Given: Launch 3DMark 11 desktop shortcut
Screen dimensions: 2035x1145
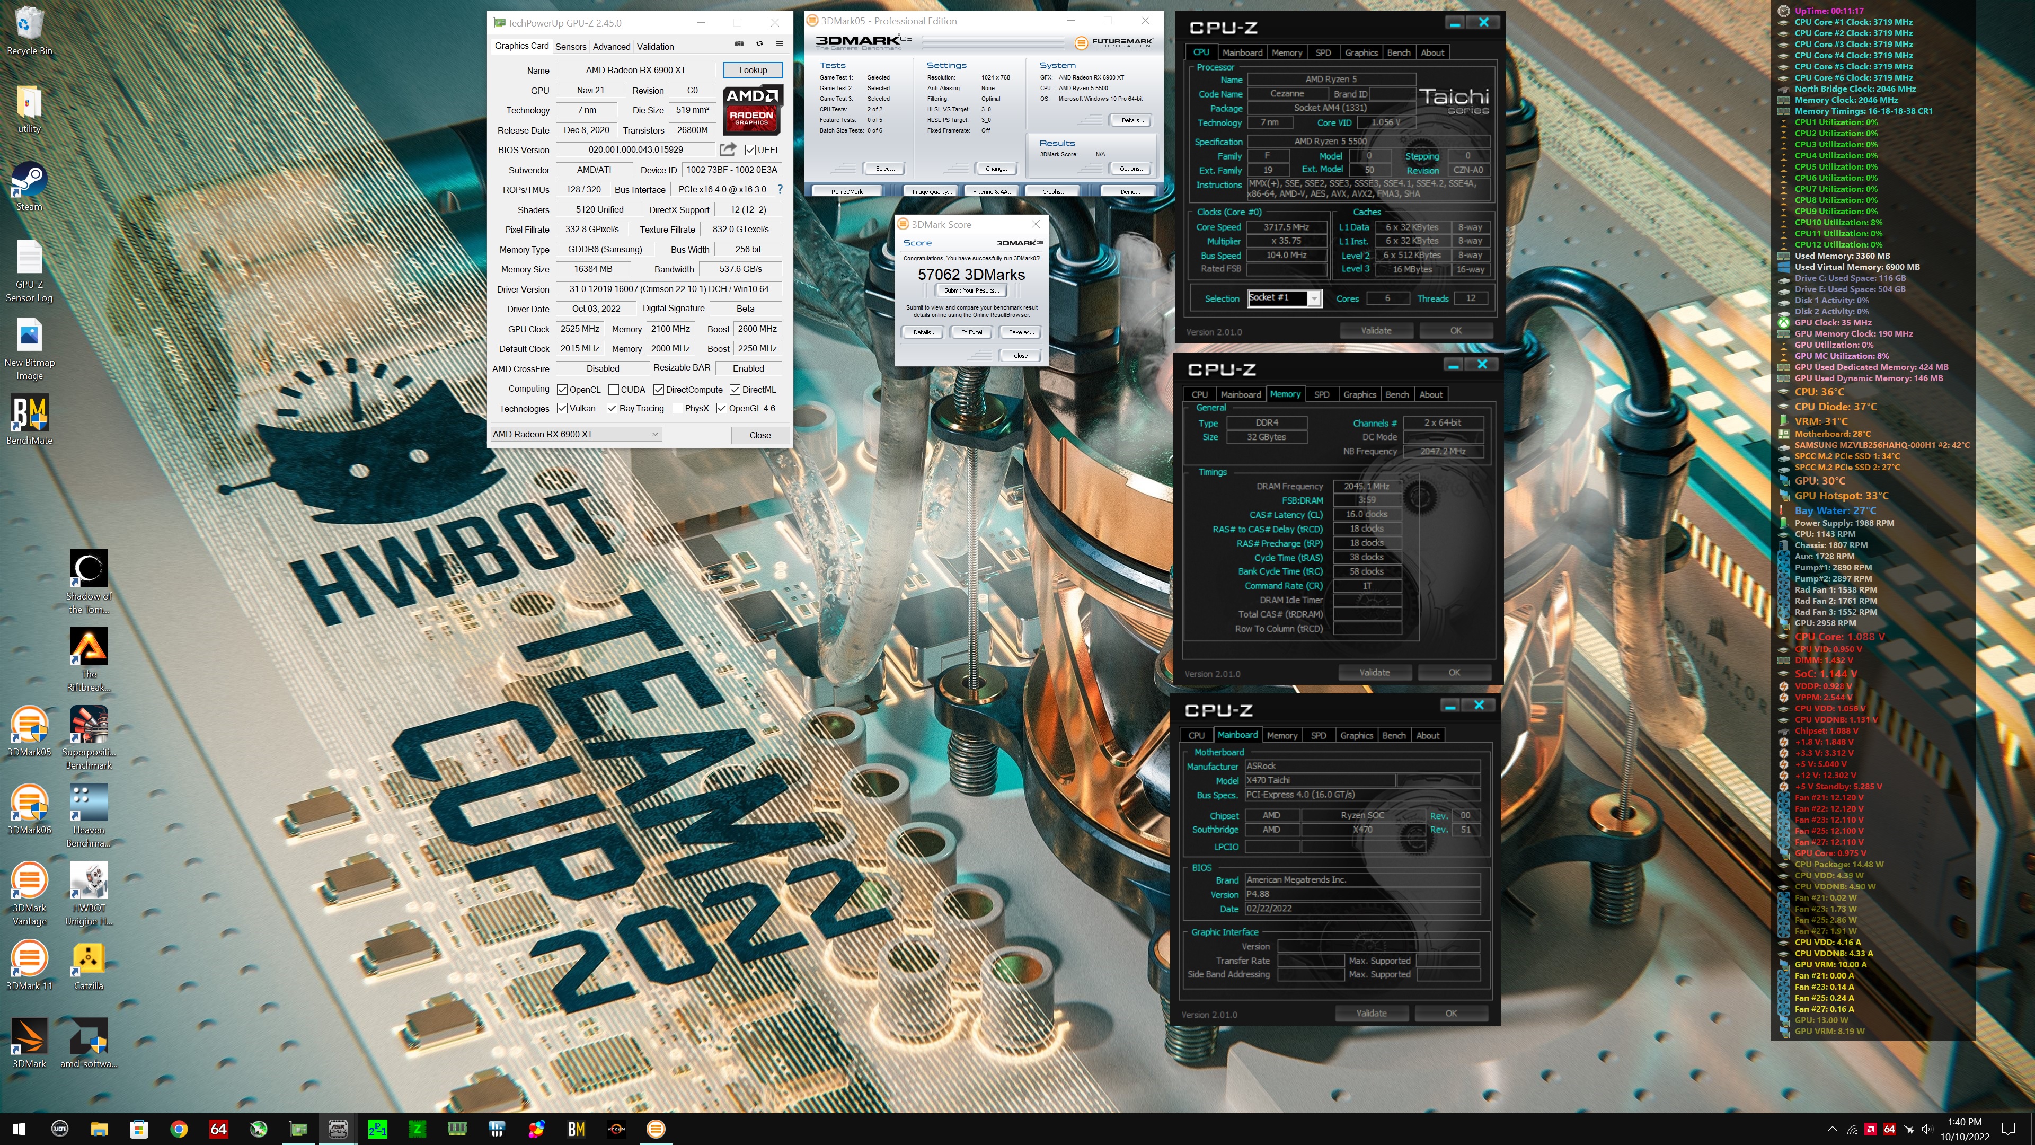Looking at the screenshot, I should point(29,965).
